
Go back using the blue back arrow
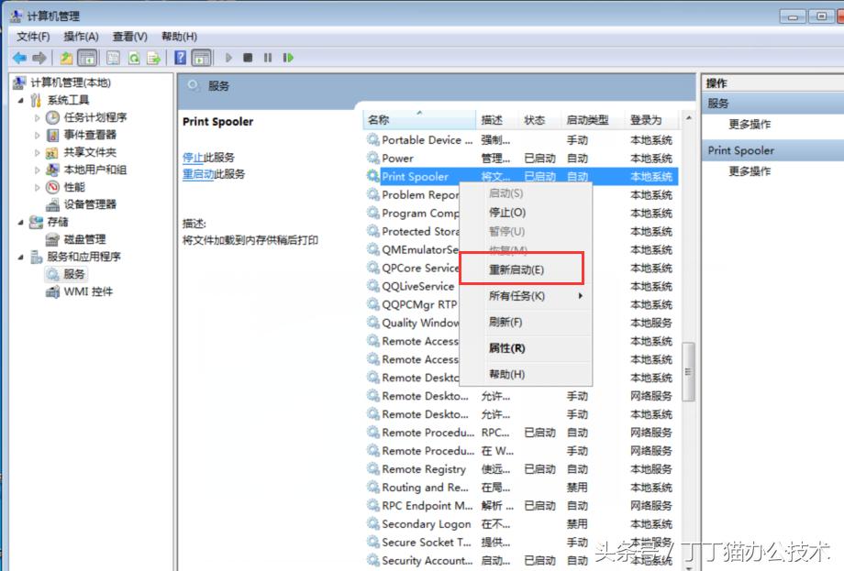pyautogui.click(x=20, y=58)
